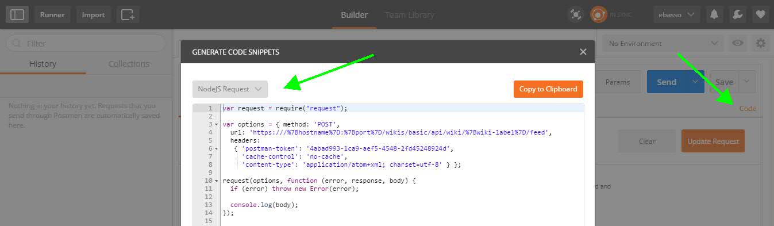Viewport: 774px width, 226px height.
Task: Click the orange In Sync status icon
Action: [599, 14]
